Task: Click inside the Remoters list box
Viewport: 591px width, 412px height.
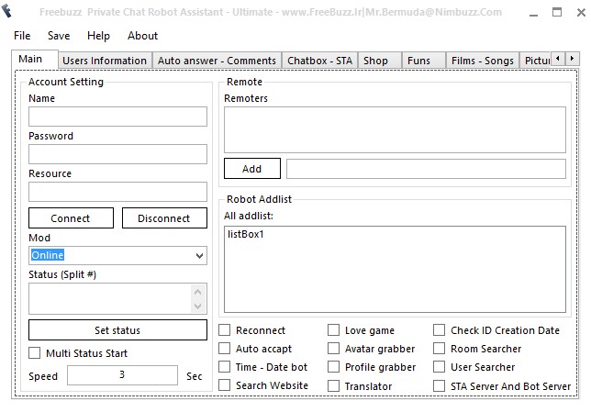Action: pyautogui.click(x=395, y=129)
